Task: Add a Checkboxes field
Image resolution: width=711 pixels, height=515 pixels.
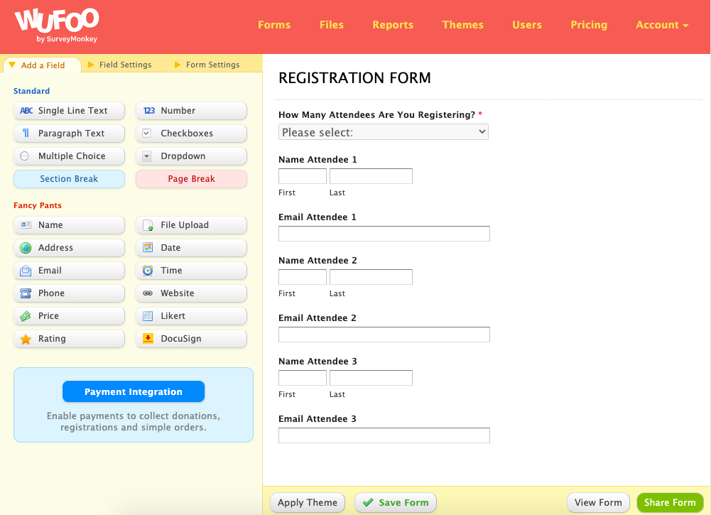Action: click(191, 134)
